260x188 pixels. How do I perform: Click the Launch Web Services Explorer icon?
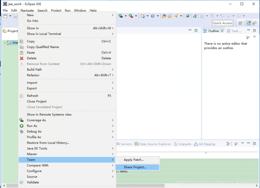coord(195,16)
